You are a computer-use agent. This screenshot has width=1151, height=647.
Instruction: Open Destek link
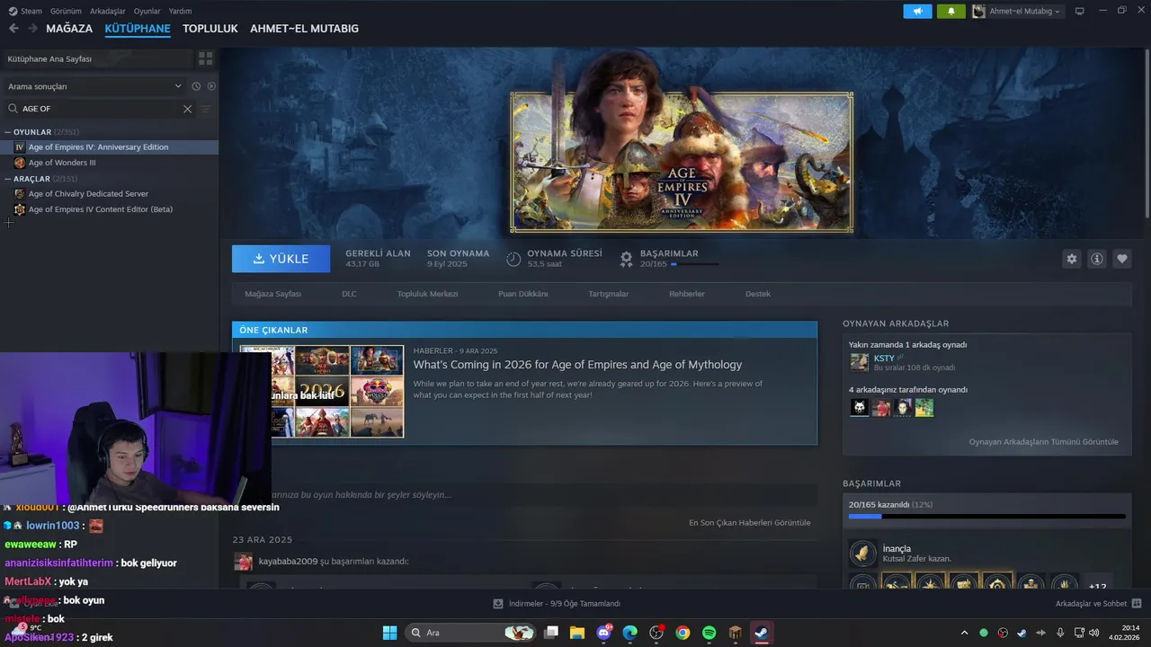click(758, 294)
